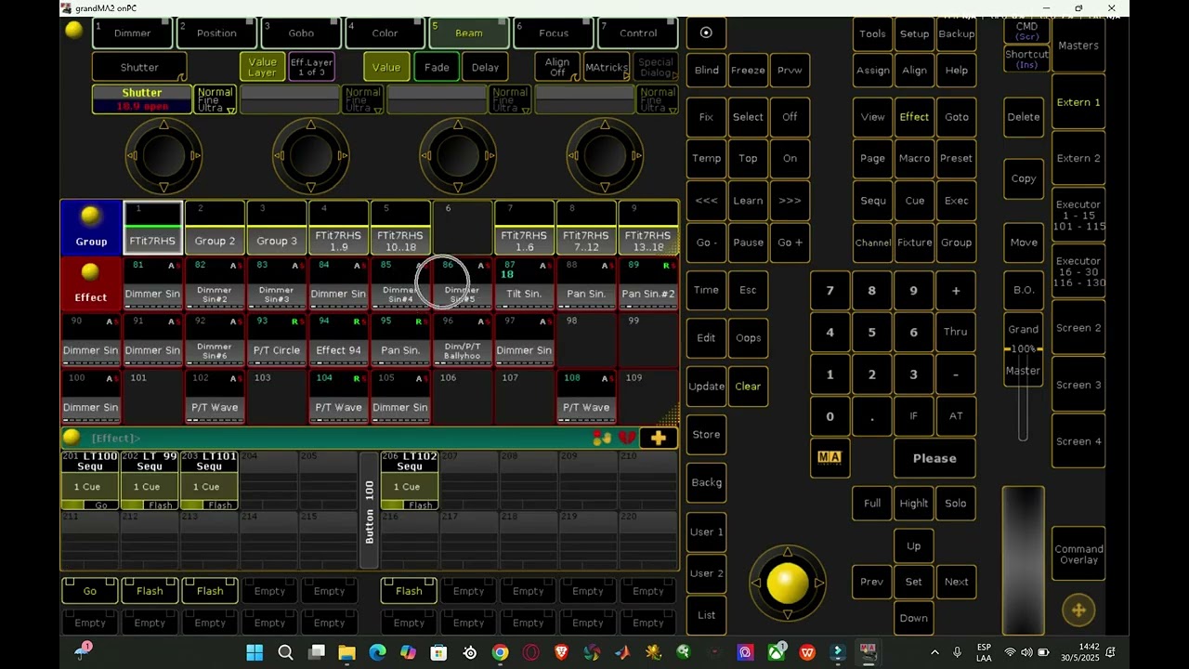Open the first encoder's Normal Fine Ultra resolution dropdown
Screen dimensions: 1189x669
point(215,99)
